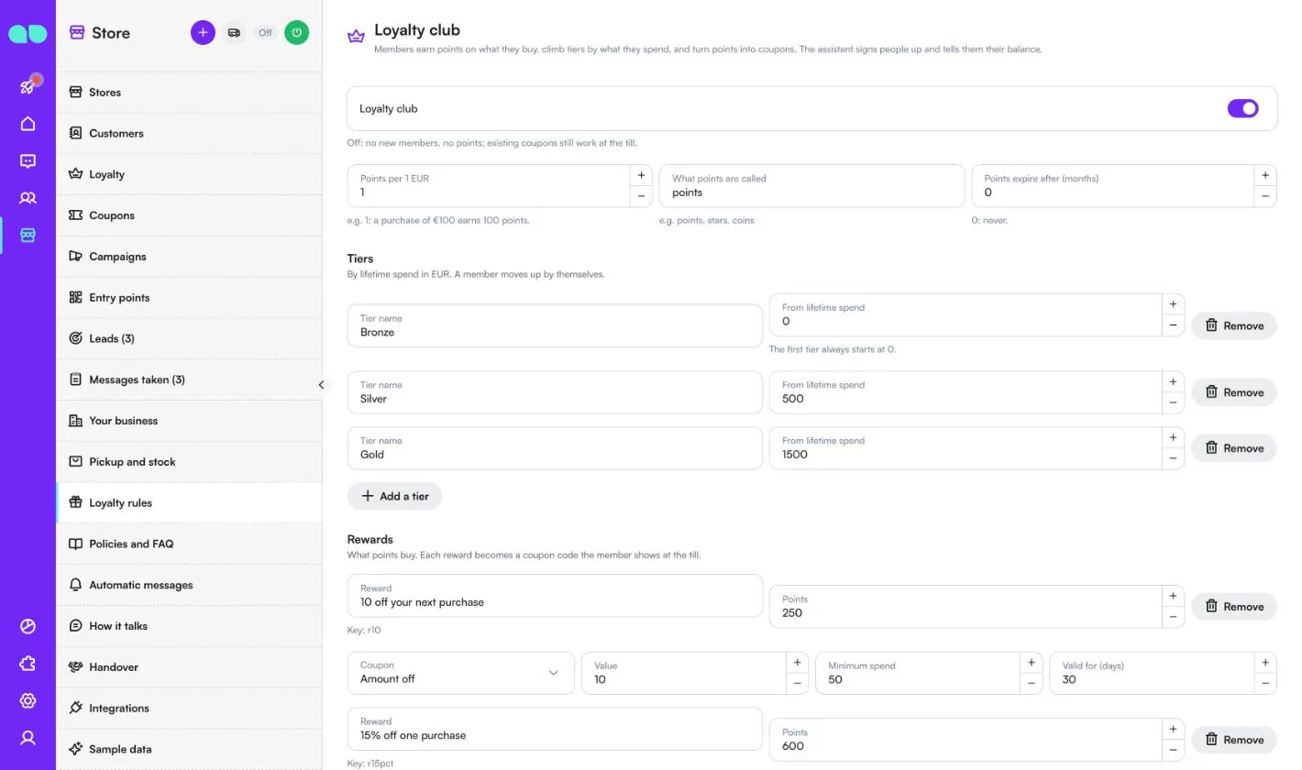Select the store icon in the purple rail
Screen dimensions: 1302x770
pos(28,236)
